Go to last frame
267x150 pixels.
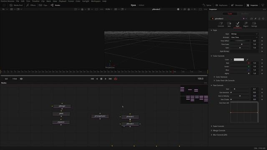point(110,79)
